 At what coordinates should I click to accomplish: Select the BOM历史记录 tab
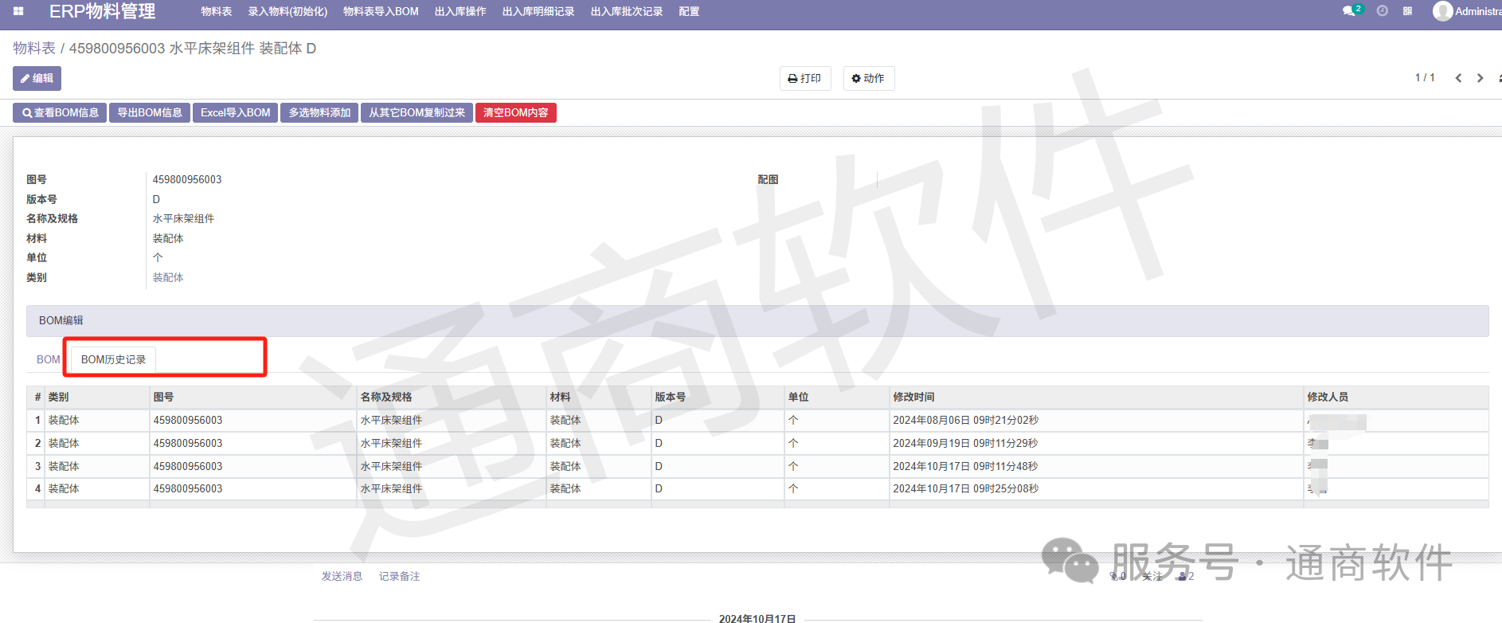click(113, 359)
